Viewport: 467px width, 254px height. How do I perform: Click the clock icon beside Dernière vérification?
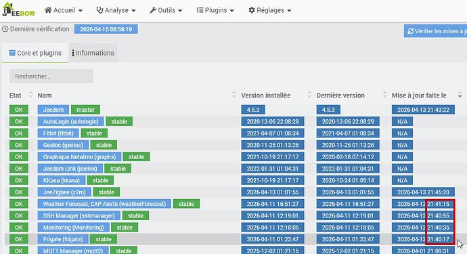click(5, 29)
